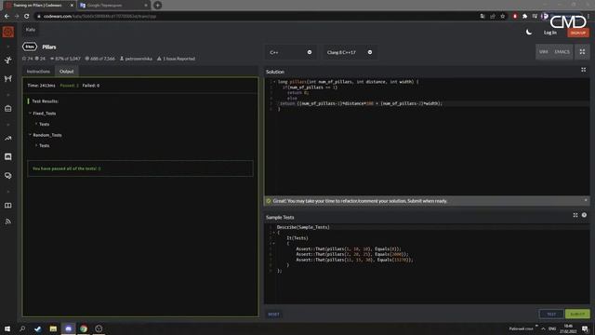
Task: Click 'You have passed all of the tests!' message
Action: (66, 168)
